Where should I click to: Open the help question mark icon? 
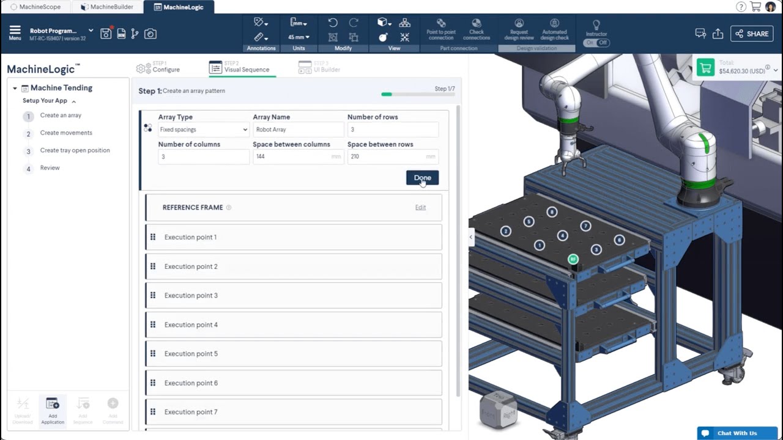[x=741, y=7]
